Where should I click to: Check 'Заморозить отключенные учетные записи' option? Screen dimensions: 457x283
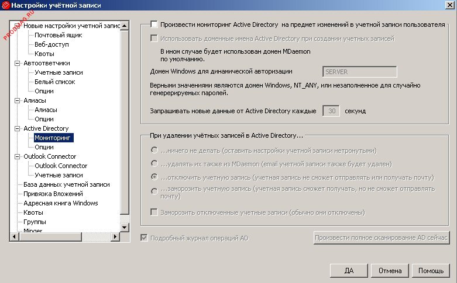pos(154,212)
